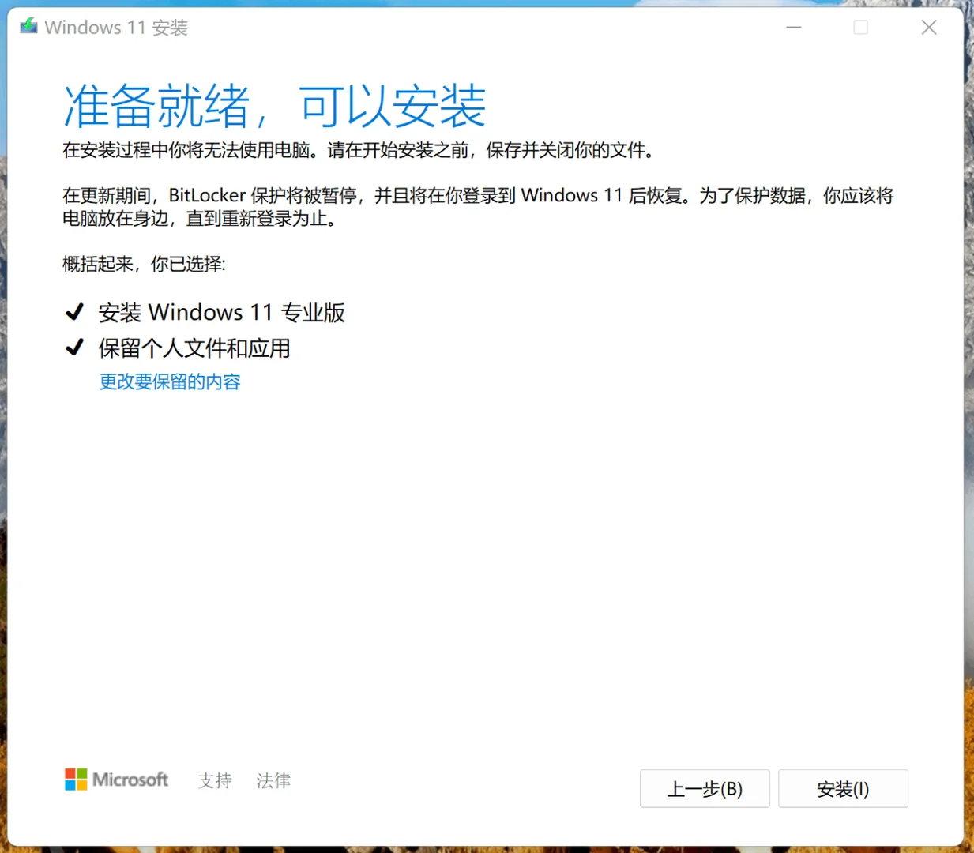Click the Microsoft logo
The width and height of the screenshot is (974, 853).
[x=117, y=780]
